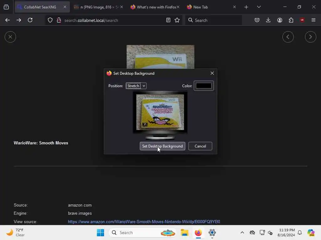Switch to CollabNet SearXNG tab
Viewport: 321px width, 240px height.
pos(40,7)
